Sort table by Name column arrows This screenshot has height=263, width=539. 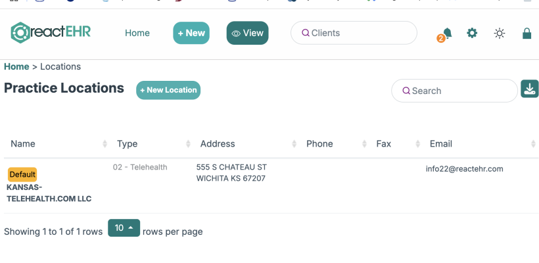click(105, 144)
